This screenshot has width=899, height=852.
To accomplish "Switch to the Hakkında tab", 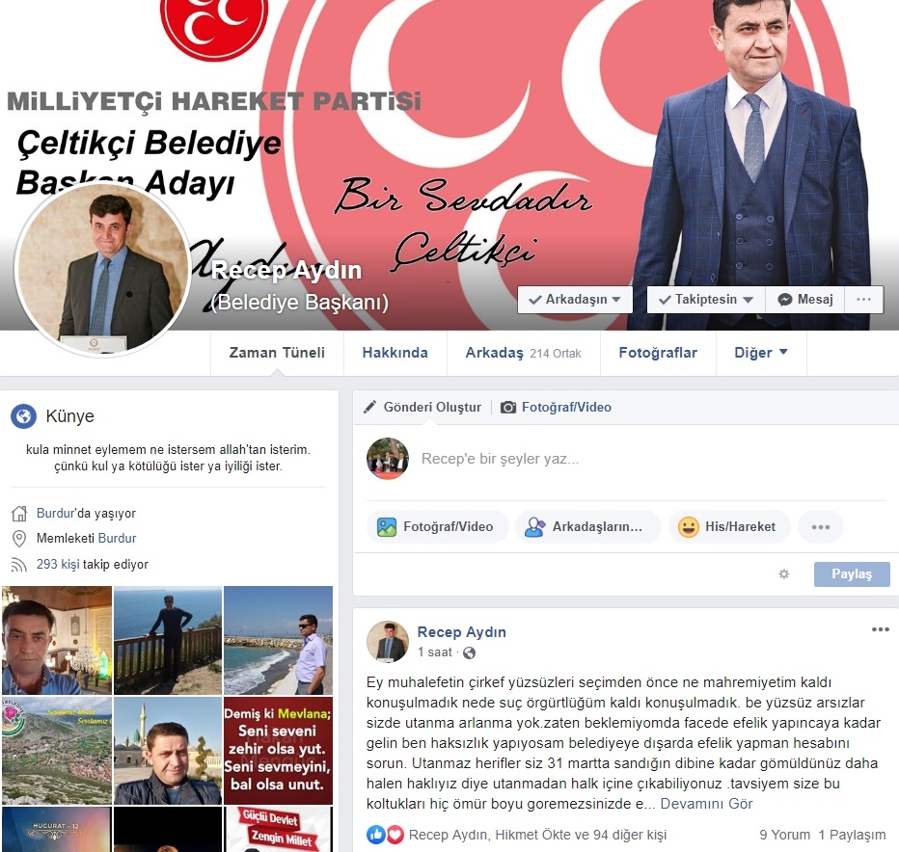I will [395, 353].
